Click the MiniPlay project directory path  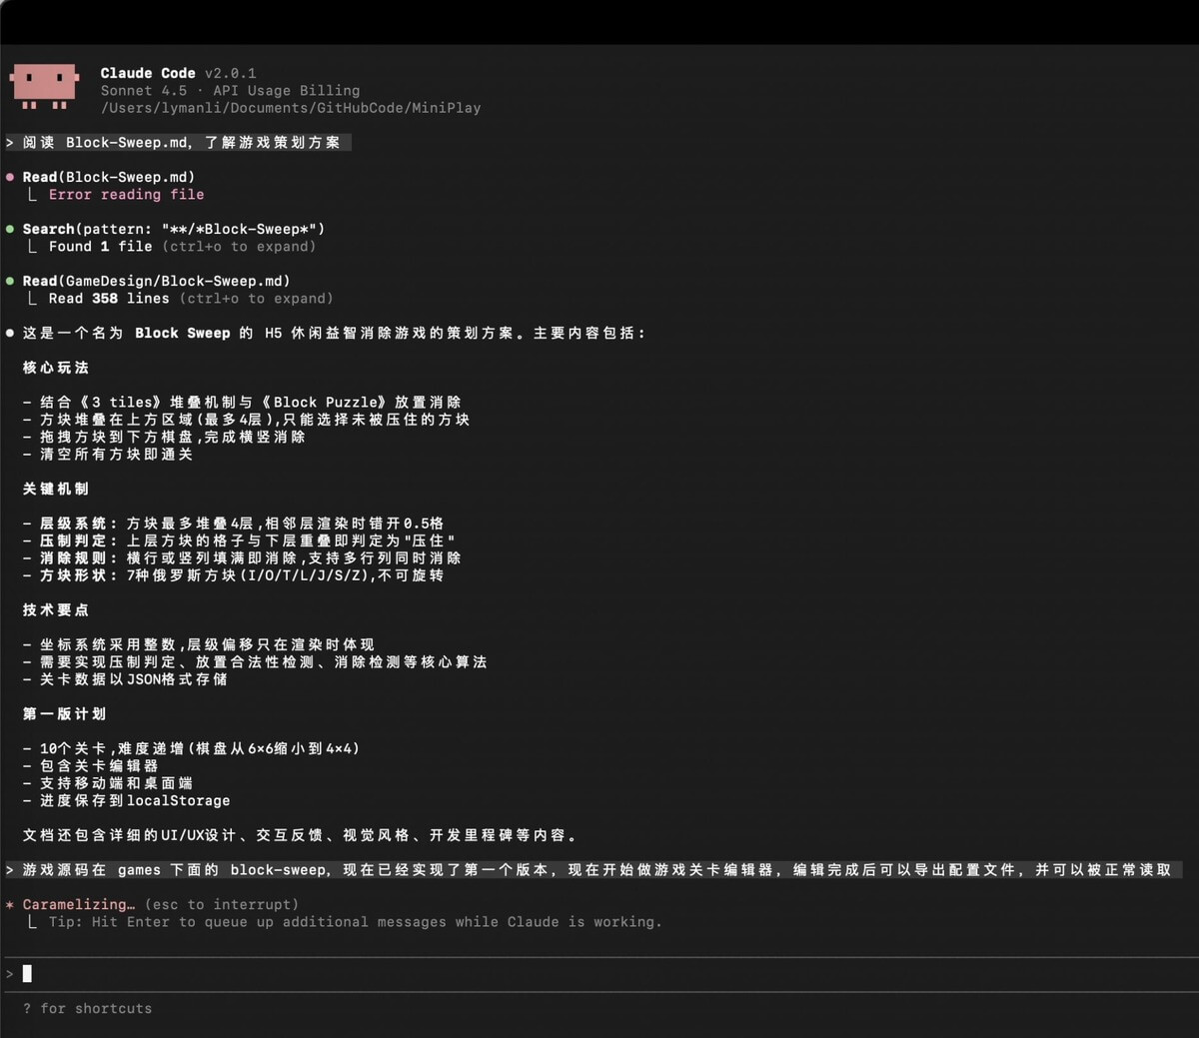[x=290, y=108]
